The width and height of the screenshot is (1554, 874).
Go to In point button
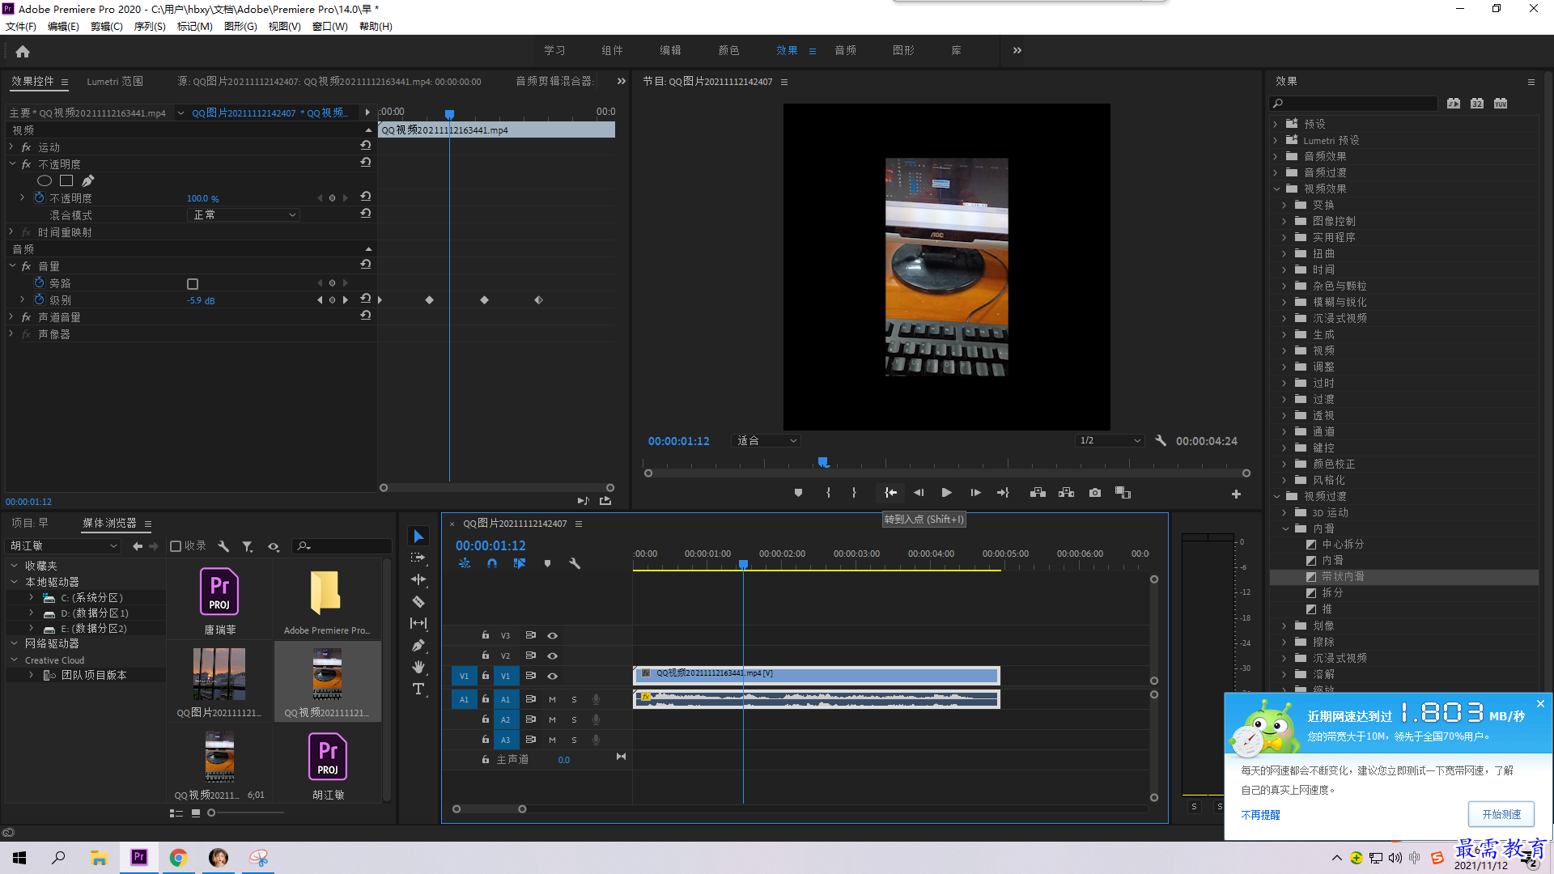click(x=890, y=493)
